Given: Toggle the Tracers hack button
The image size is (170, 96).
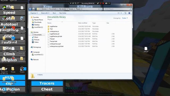Looking at the screenshot, I should (47, 83).
